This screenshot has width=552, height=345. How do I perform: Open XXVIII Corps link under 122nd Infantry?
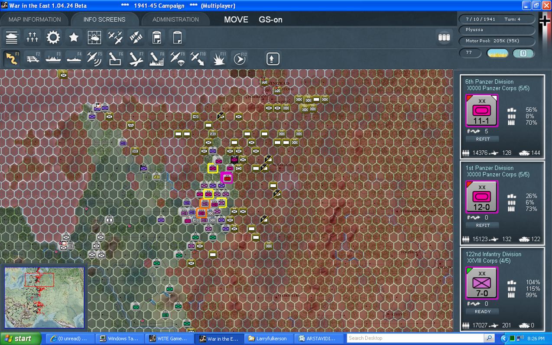[x=489, y=261]
